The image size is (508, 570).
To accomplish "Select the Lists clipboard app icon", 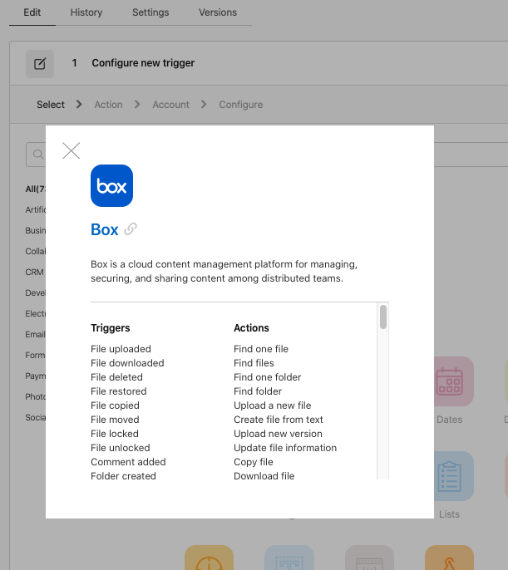I will pos(450,476).
